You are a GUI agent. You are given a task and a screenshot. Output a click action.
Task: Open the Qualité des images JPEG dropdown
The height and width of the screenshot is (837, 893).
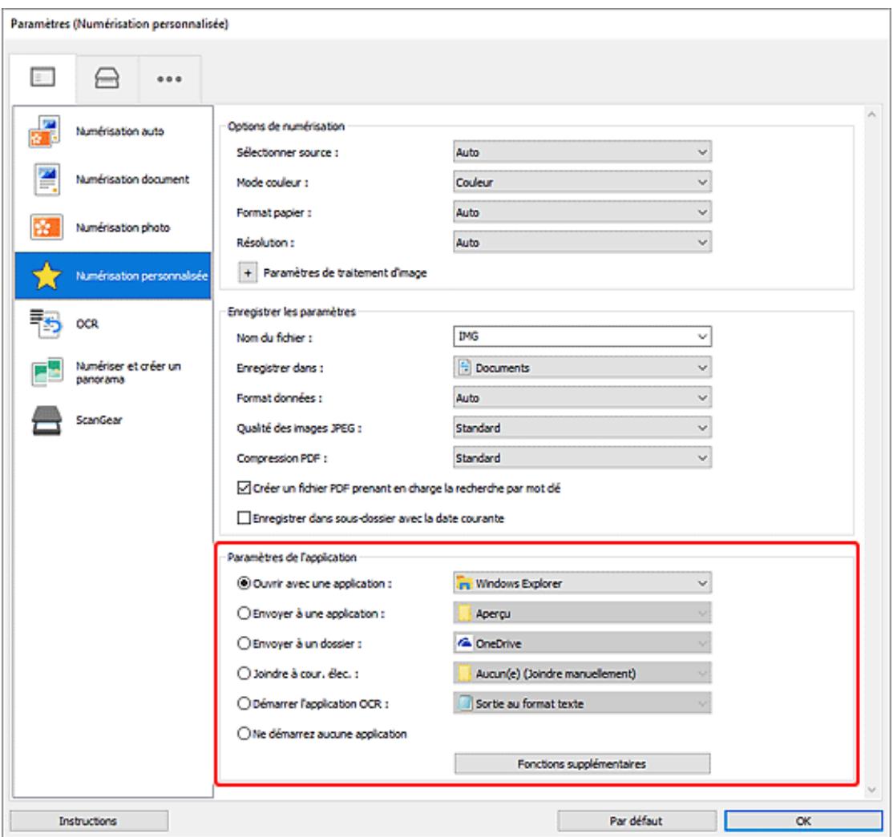tap(582, 428)
